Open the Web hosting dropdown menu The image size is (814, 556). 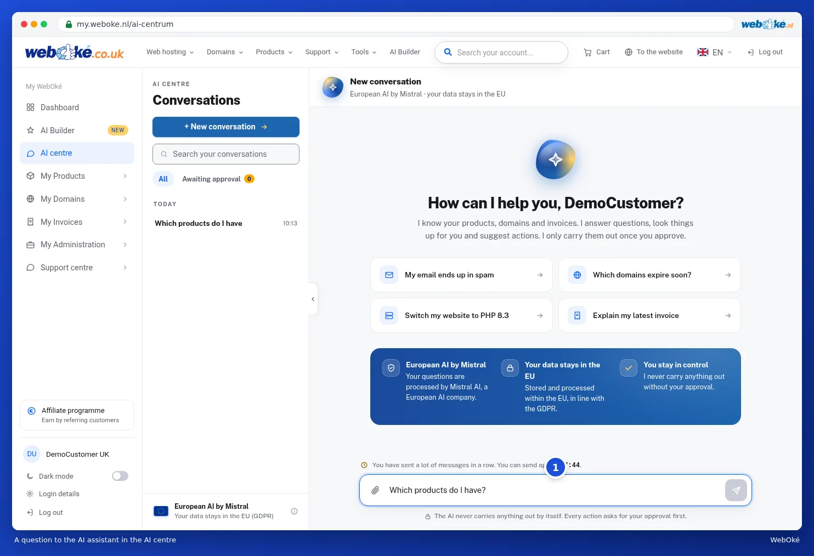(x=170, y=52)
